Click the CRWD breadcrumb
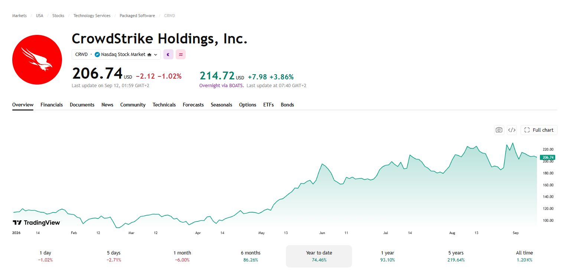Image resolution: width=573 pixels, height=273 pixels. [x=170, y=16]
